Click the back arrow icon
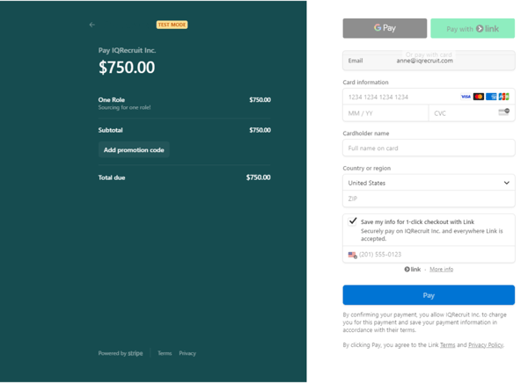The width and height of the screenshot is (528, 383). coord(92,25)
